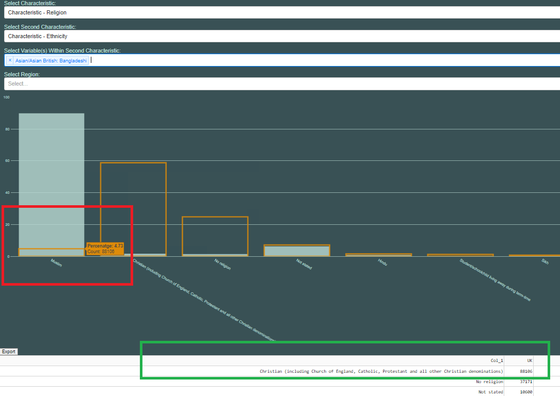The image size is (560, 396).
Task: Click the No religion outlined bar
Action: coord(215,236)
